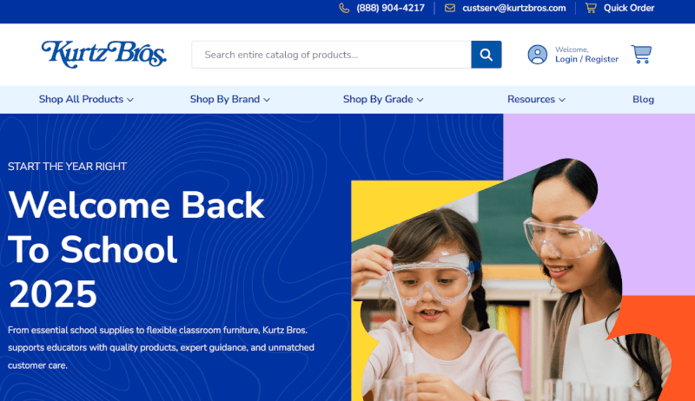The image size is (695, 401).
Task: Click the envelope email icon
Action: pyautogui.click(x=450, y=8)
